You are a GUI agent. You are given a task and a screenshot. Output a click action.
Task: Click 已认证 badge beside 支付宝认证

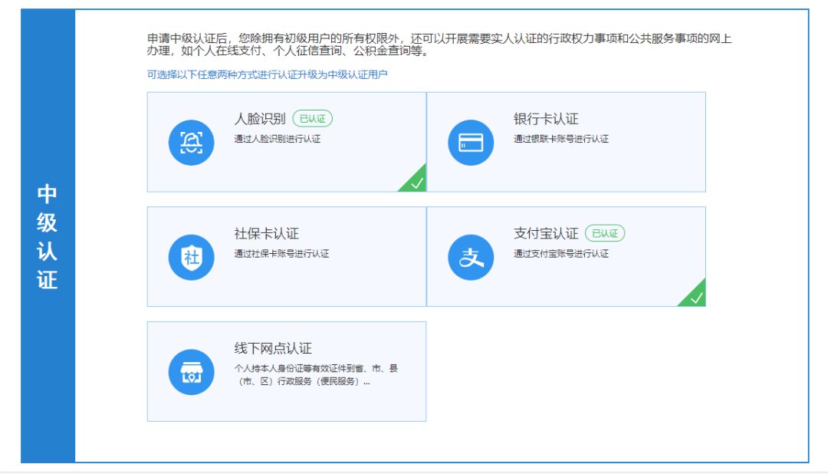(x=605, y=233)
